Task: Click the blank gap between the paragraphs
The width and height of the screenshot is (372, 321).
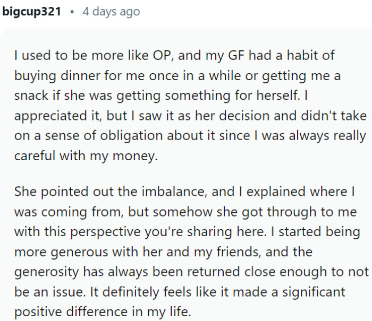Action: 186,173
